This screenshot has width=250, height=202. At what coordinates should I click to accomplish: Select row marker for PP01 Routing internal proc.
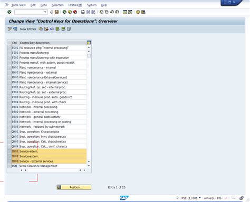[x=9, y=87]
